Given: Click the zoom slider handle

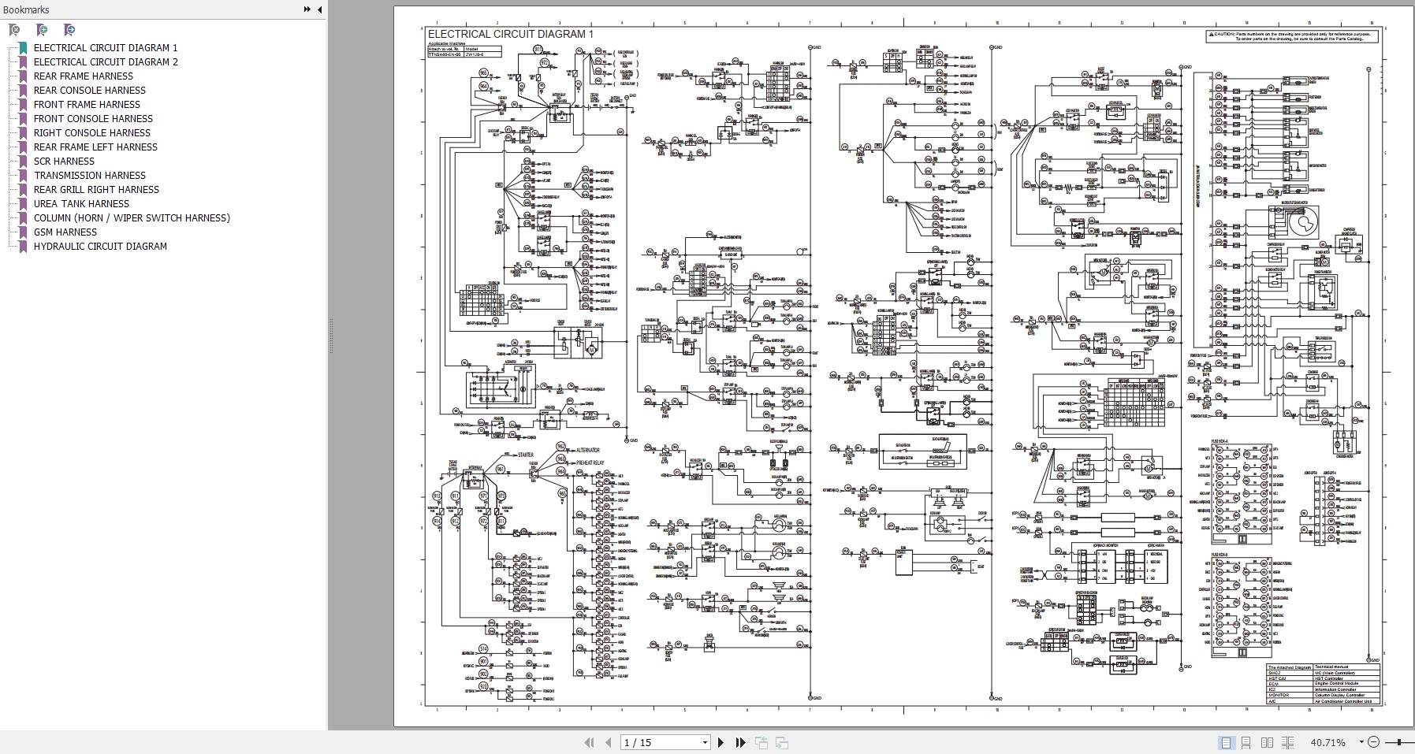Looking at the screenshot, I should coord(1399,742).
